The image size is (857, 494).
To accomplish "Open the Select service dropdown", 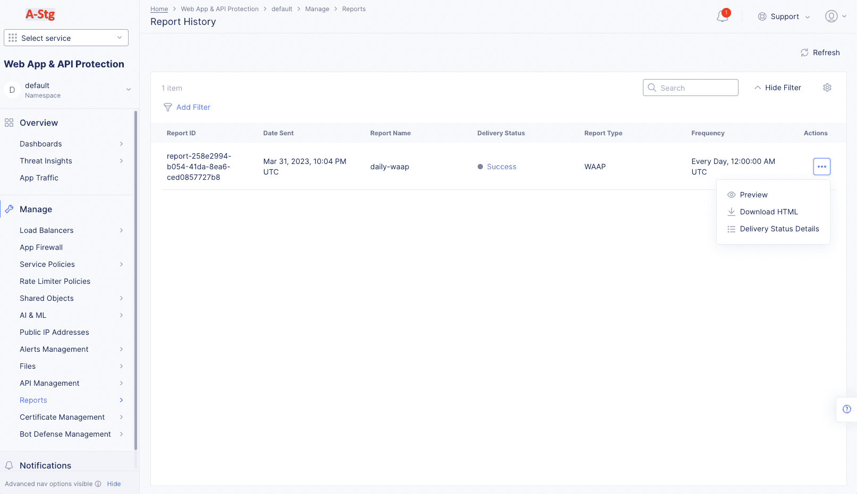I will 66,38.
